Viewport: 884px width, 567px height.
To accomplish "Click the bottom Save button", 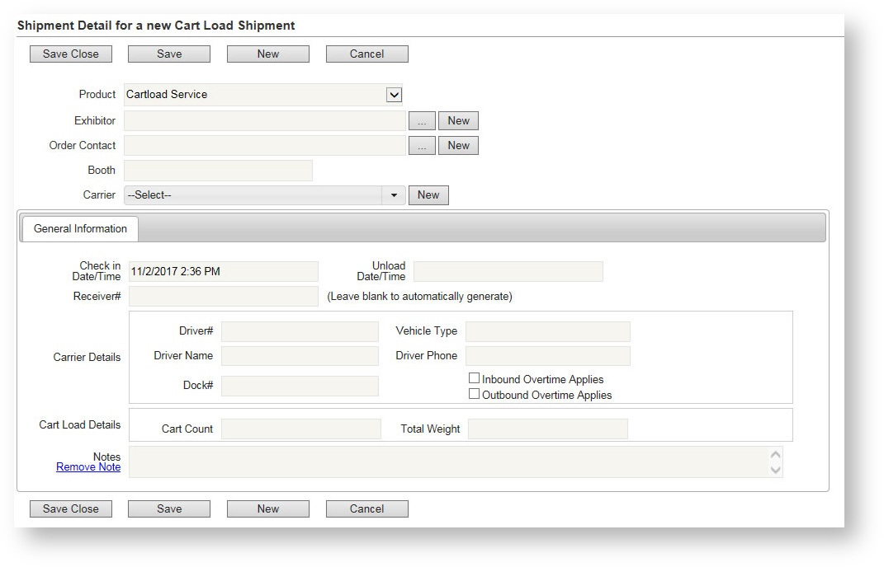I will [x=168, y=508].
